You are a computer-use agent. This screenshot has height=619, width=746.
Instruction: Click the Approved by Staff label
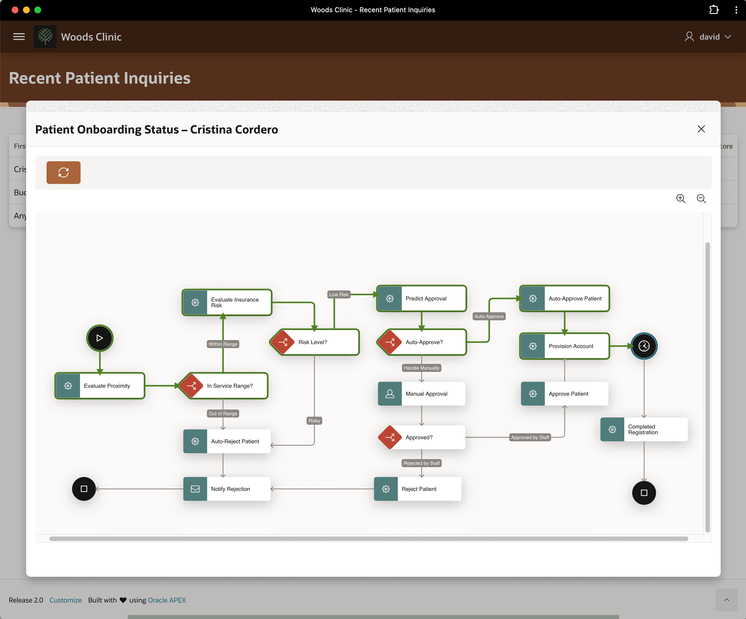(x=530, y=437)
